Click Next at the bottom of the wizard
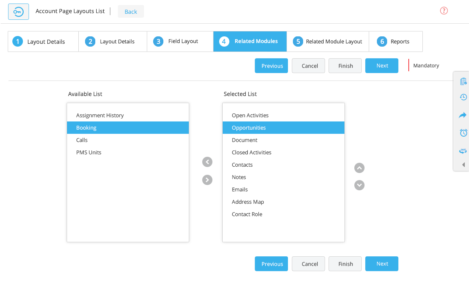 pyautogui.click(x=381, y=264)
